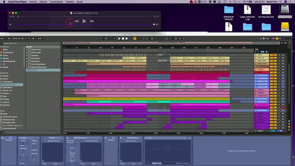The height and width of the screenshot is (166, 295).
Task: Toggle the Link button
Action: (2, 38)
